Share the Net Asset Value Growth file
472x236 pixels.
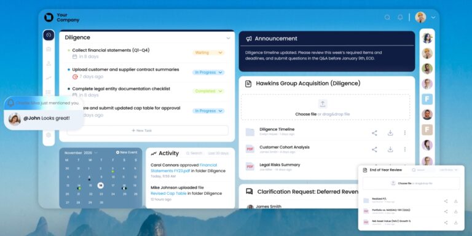446,222
